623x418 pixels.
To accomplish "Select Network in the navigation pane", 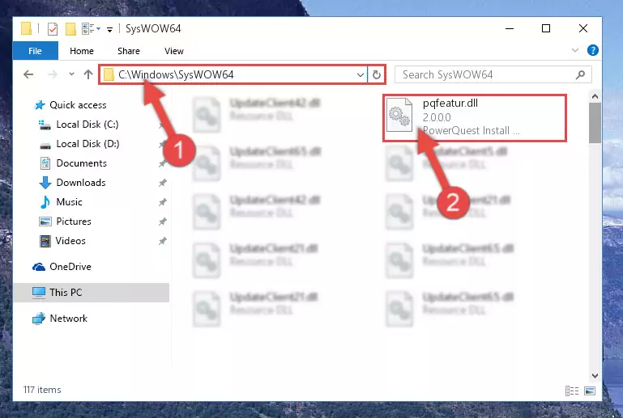I will [68, 318].
